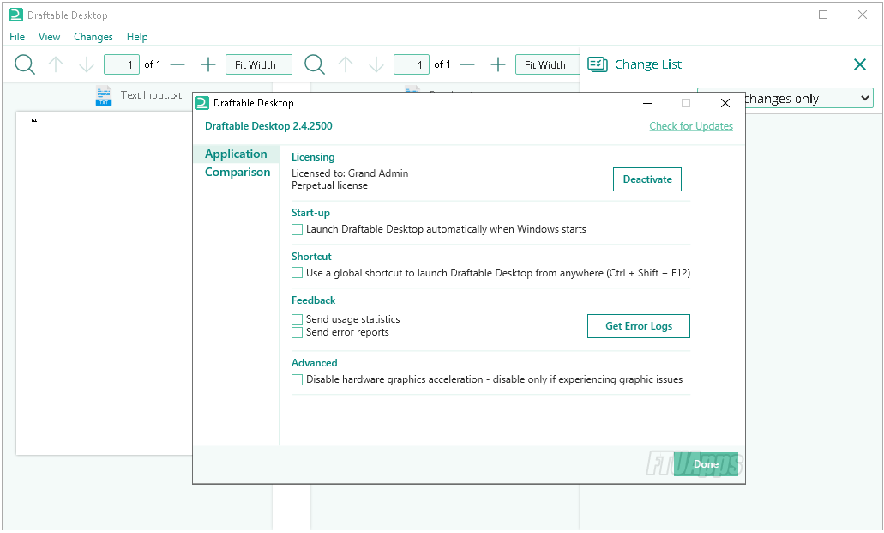Click the Change List heading text
The image size is (884, 533).
pyautogui.click(x=647, y=64)
